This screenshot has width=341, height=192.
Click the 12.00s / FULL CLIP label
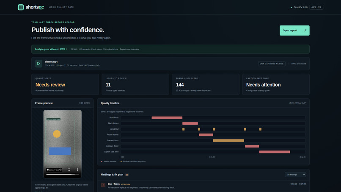point(297,103)
